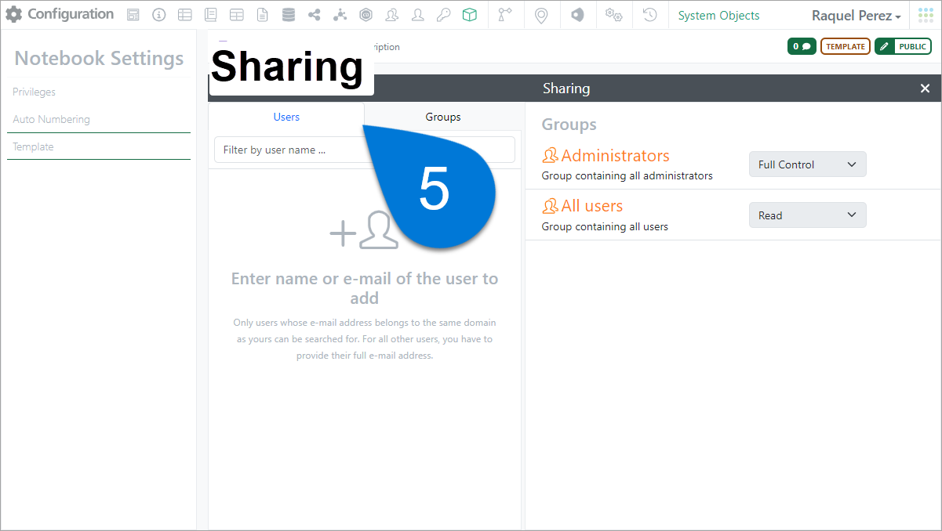Click the hexagon badge icon in toolbar
Image resolution: width=942 pixels, height=531 pixels.
pos(366,15)
